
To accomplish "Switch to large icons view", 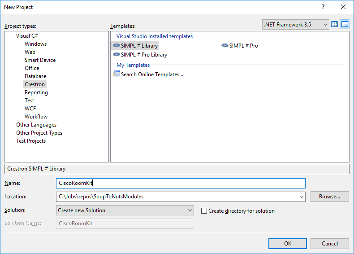I will (x=335, y=24).
